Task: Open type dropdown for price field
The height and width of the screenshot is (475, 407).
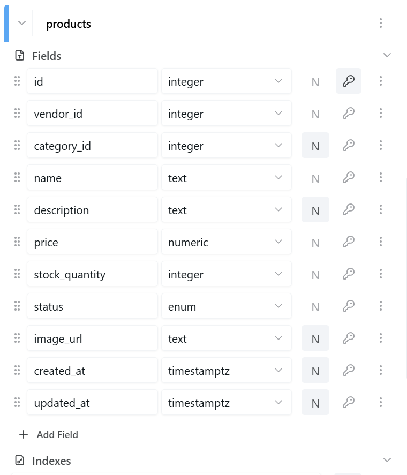Action: pos(227,242)
